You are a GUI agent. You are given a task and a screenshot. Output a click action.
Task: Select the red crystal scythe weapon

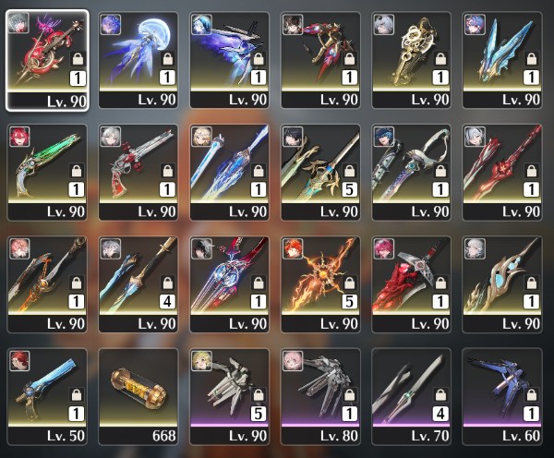[x=411, y=284]
